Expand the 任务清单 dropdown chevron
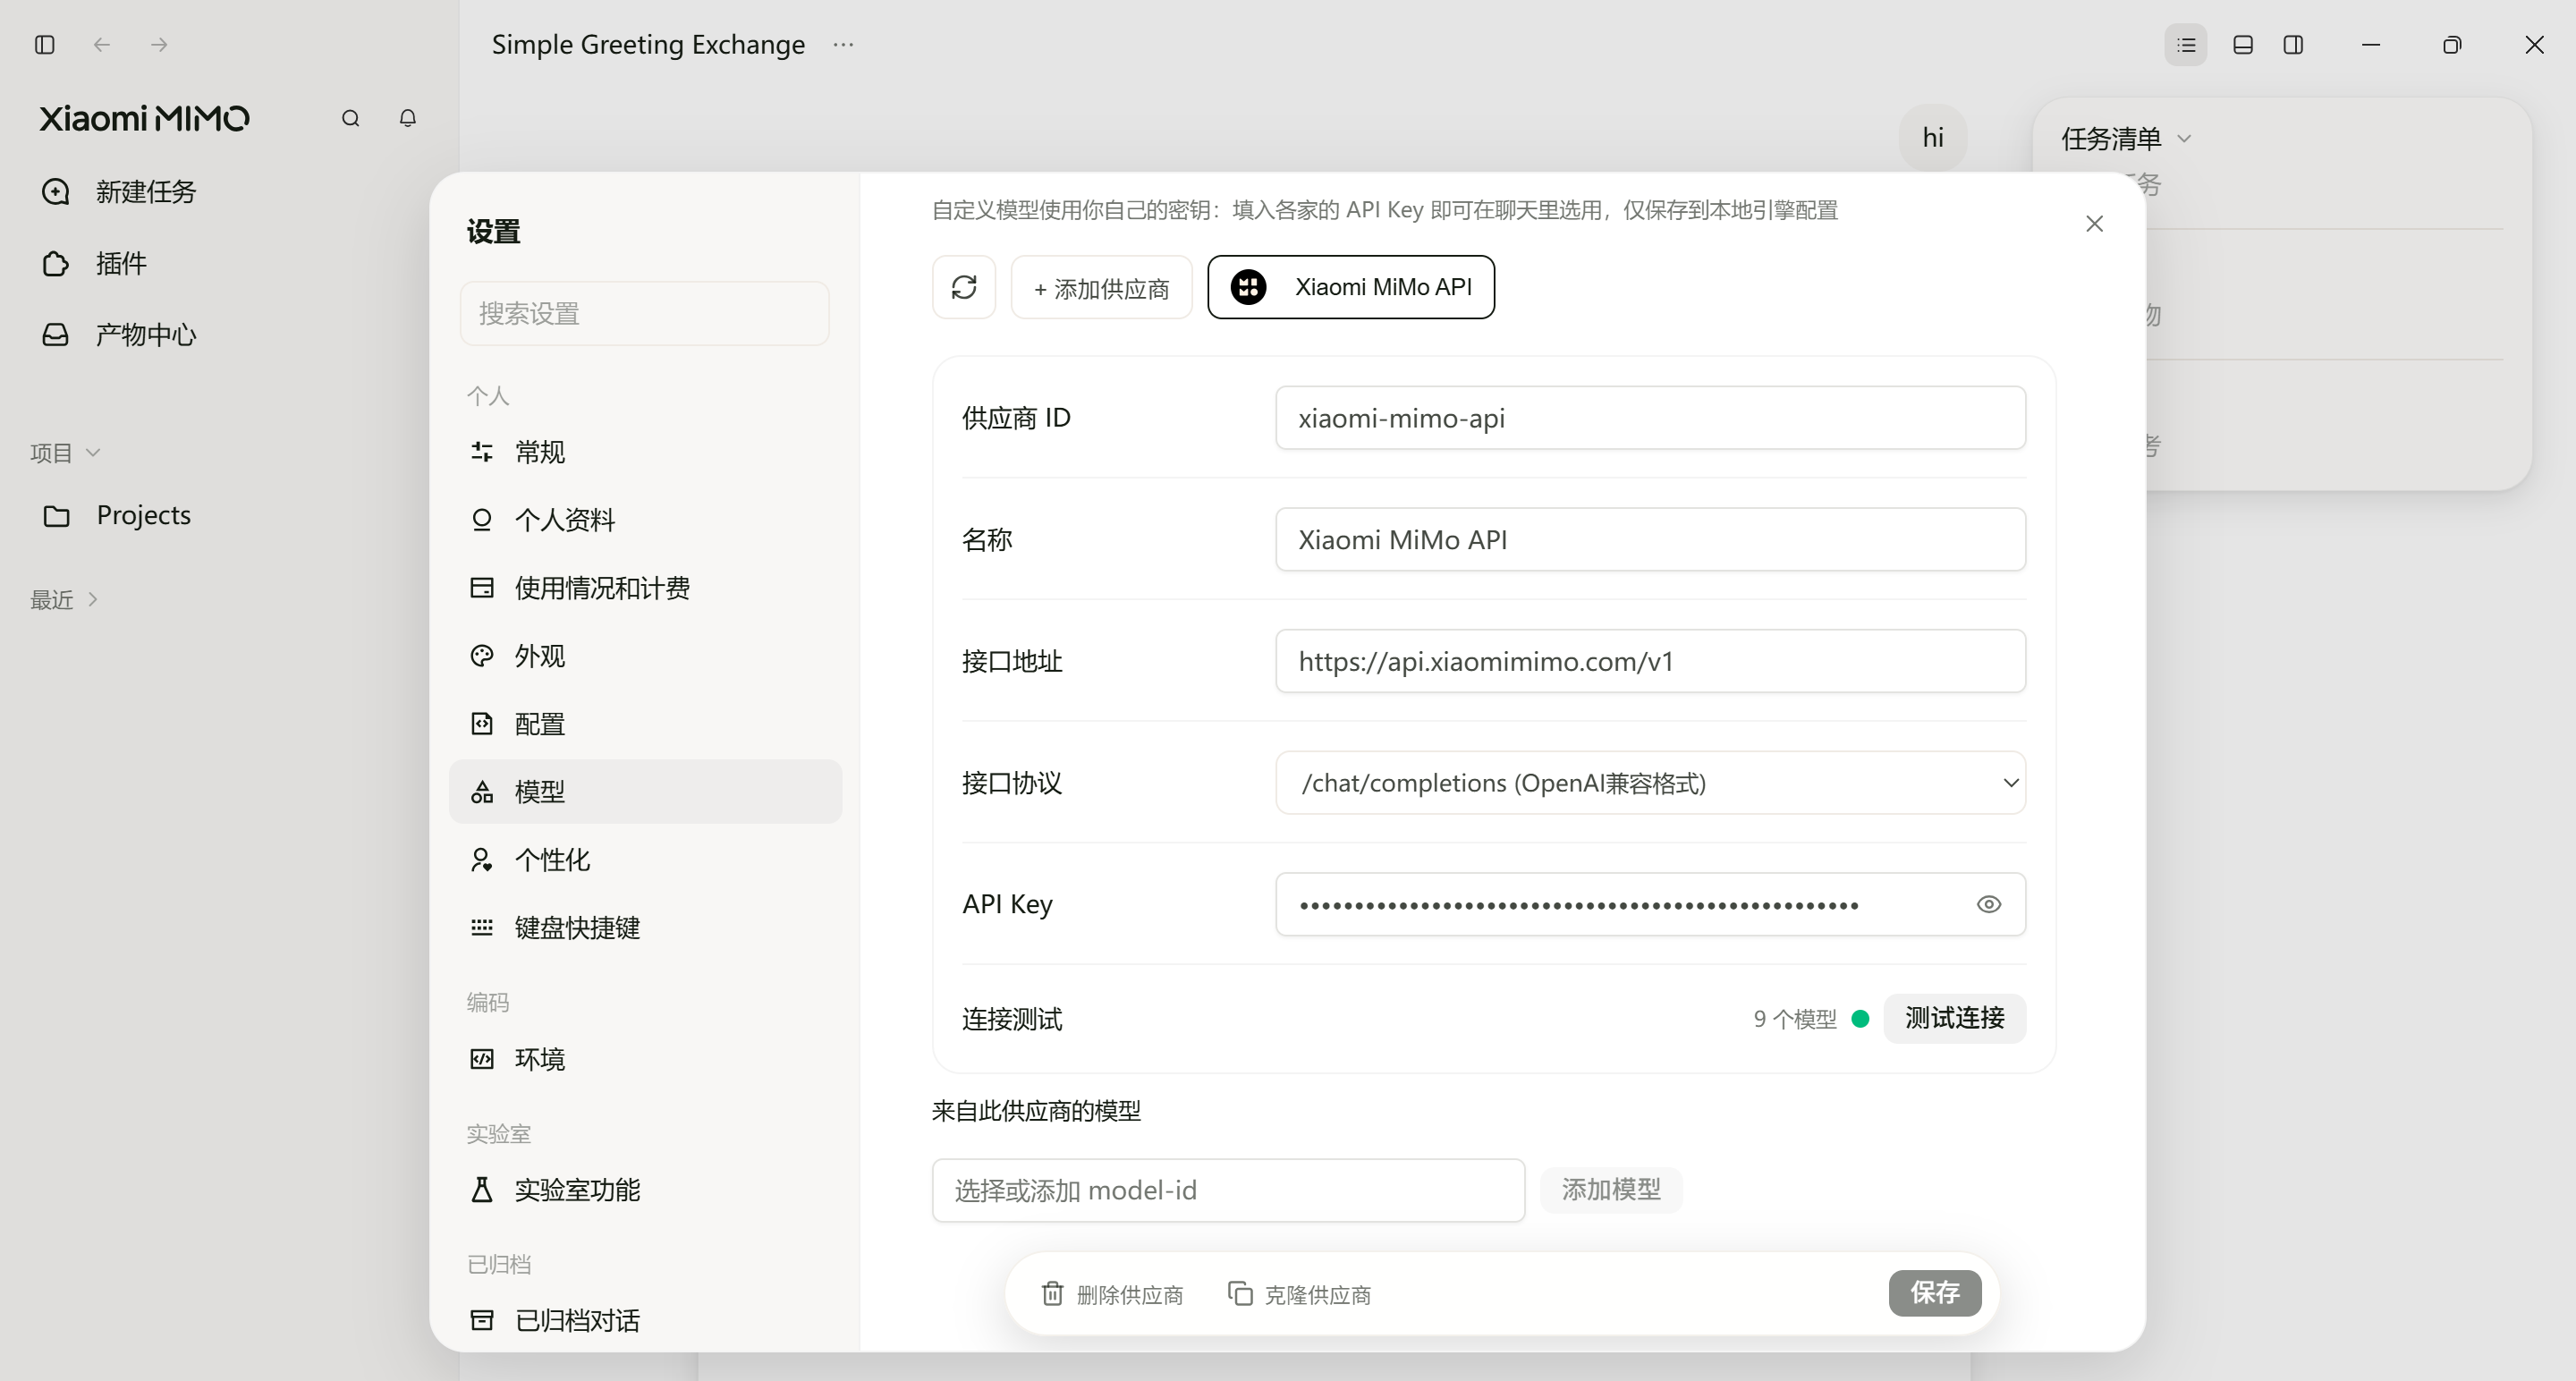This screenshot has height=1381, width=2576. (2184, 139)
